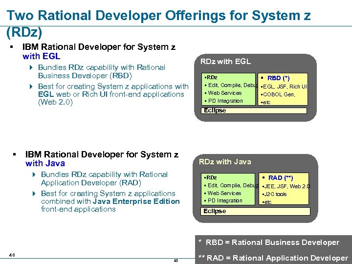Select the 'with Java' blue heading text

(x=45, y=163)
